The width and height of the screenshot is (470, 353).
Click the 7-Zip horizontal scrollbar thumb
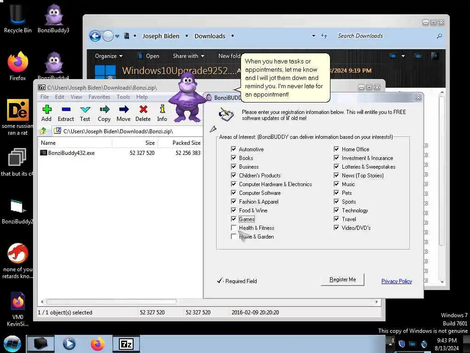point(111,302)
